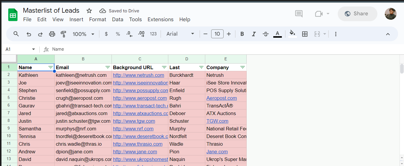Viewport: 404px width, 166px height.
Task: Undo the last action
Action: click(29, 34)
